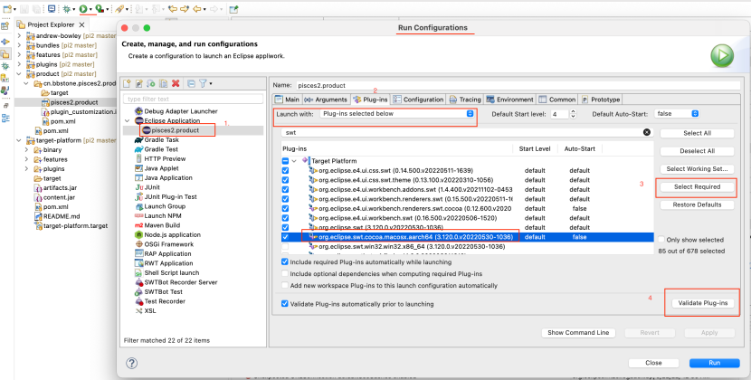Close the Project Explorer view tab
This screenshot has width=751, height=380.
(x=81, y=24)
